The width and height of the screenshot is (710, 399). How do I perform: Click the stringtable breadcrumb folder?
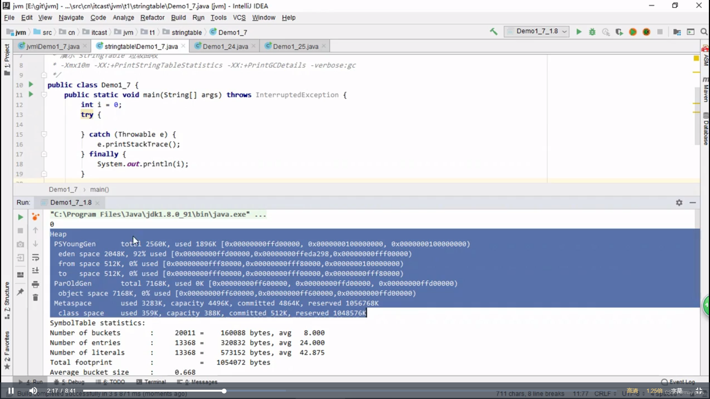click(186, 33)
